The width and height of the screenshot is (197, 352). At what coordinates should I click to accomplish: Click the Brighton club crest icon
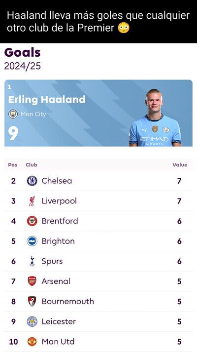coord(32,241)
